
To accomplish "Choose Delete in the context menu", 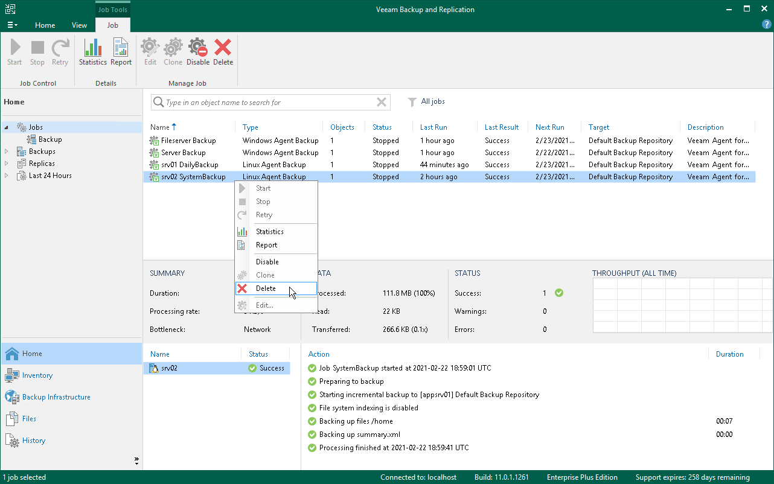I will coord(266,288).
